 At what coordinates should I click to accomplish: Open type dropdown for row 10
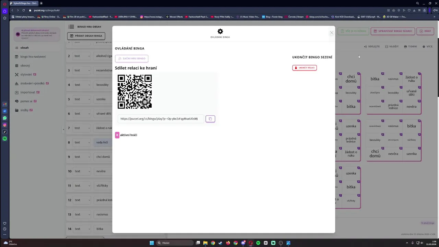pyautogui.click(x=82, y=171)
